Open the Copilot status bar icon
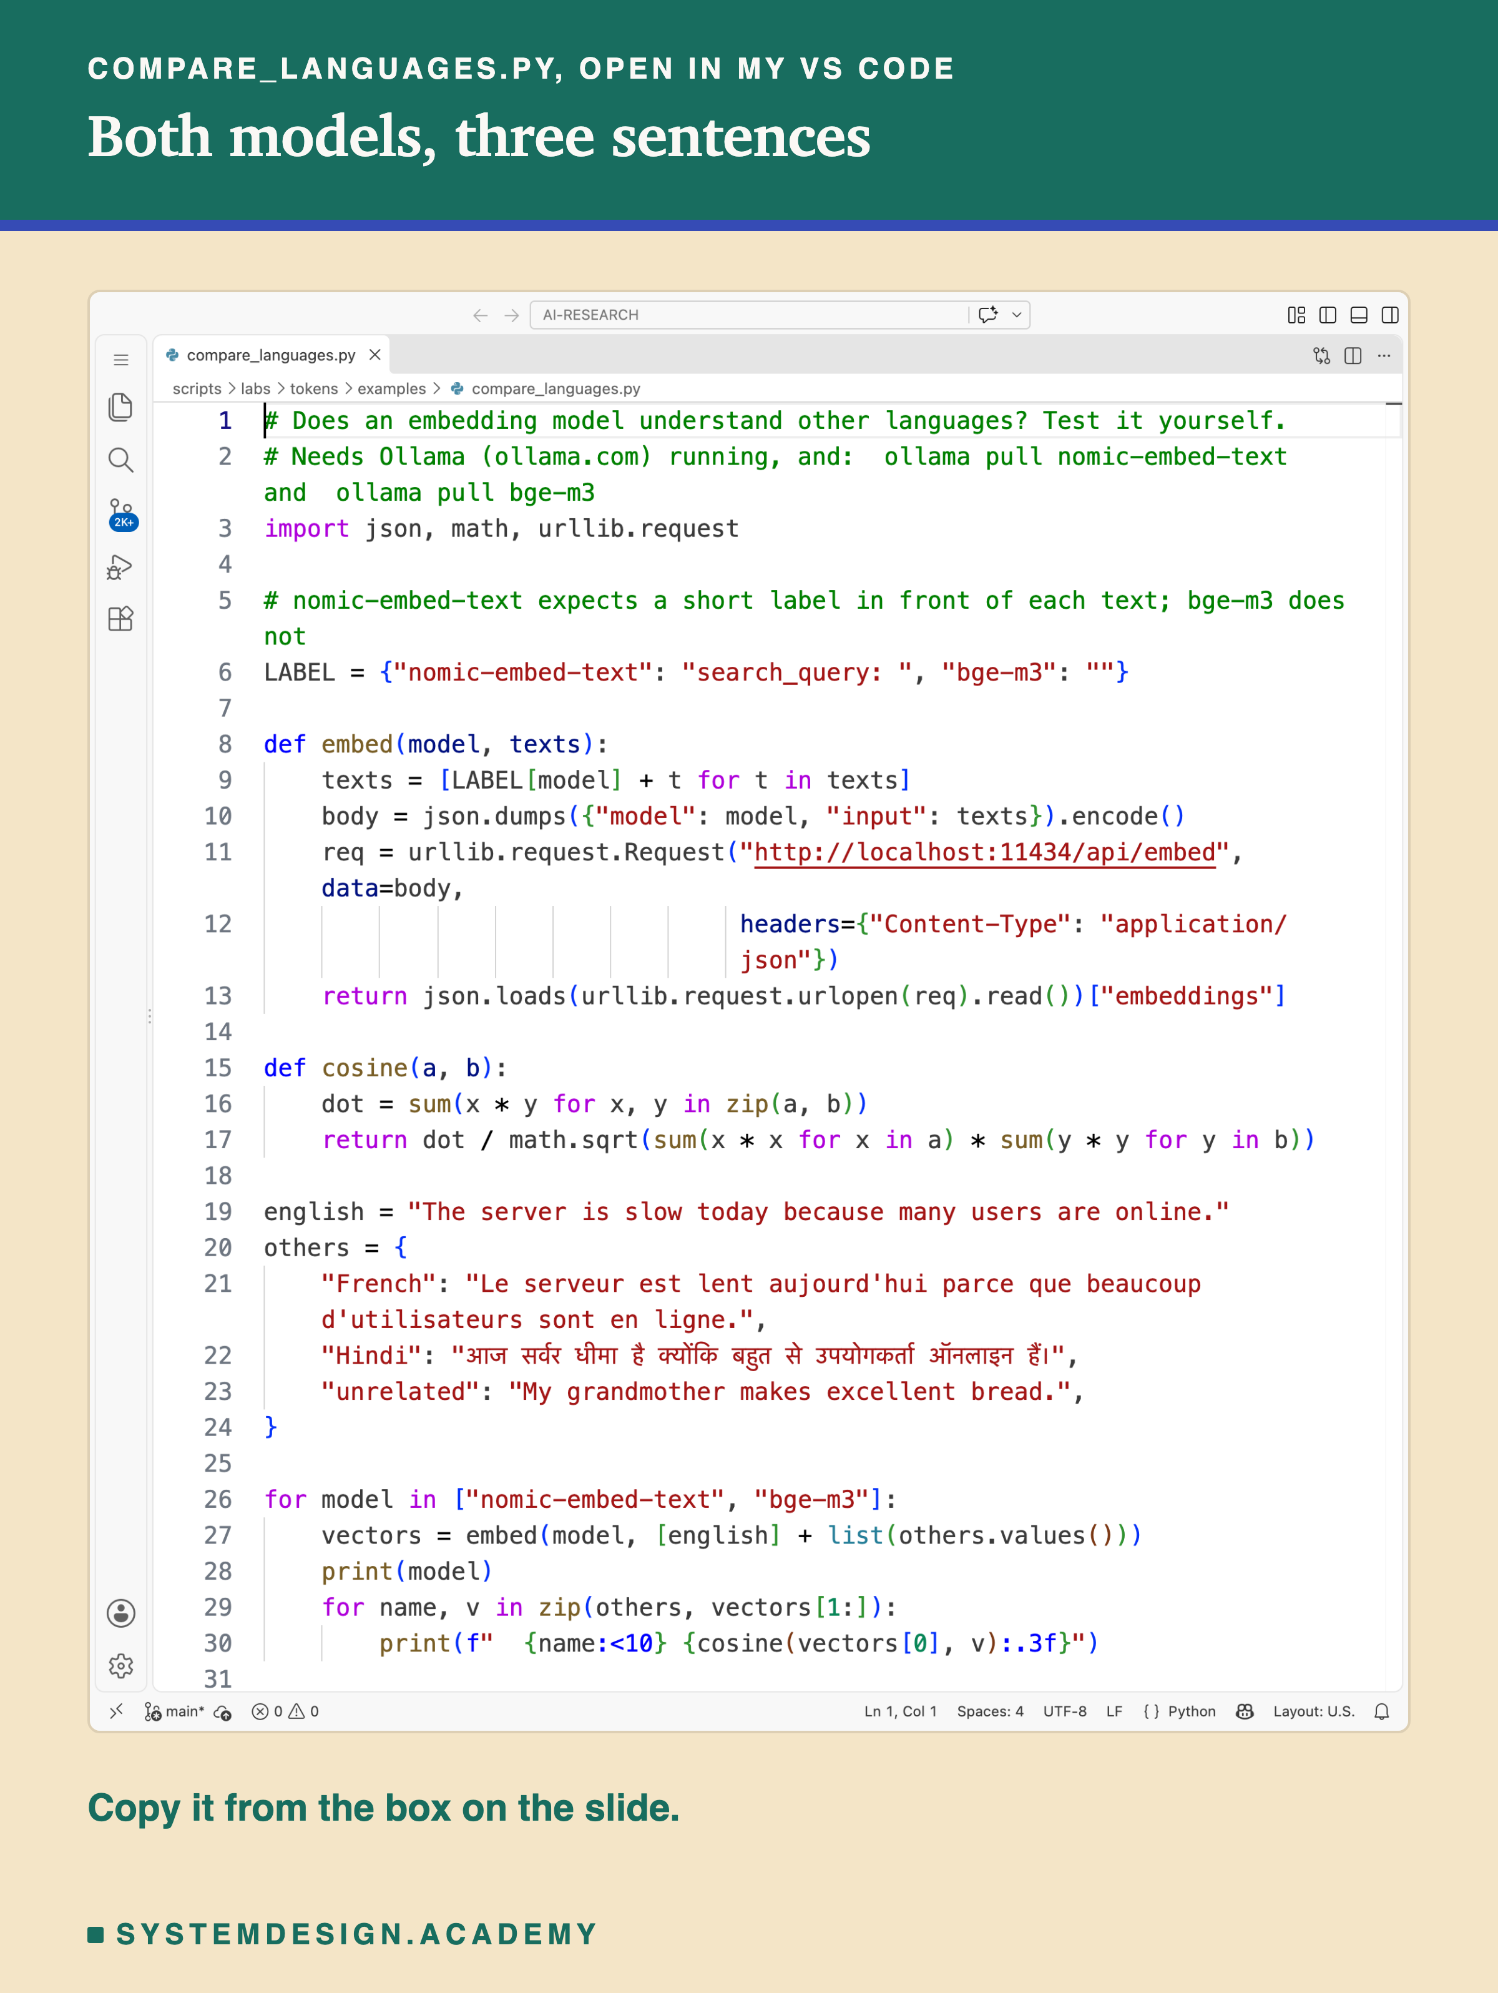This screenshot has width=1498, height=1993. click(x=1245, y=1711)
